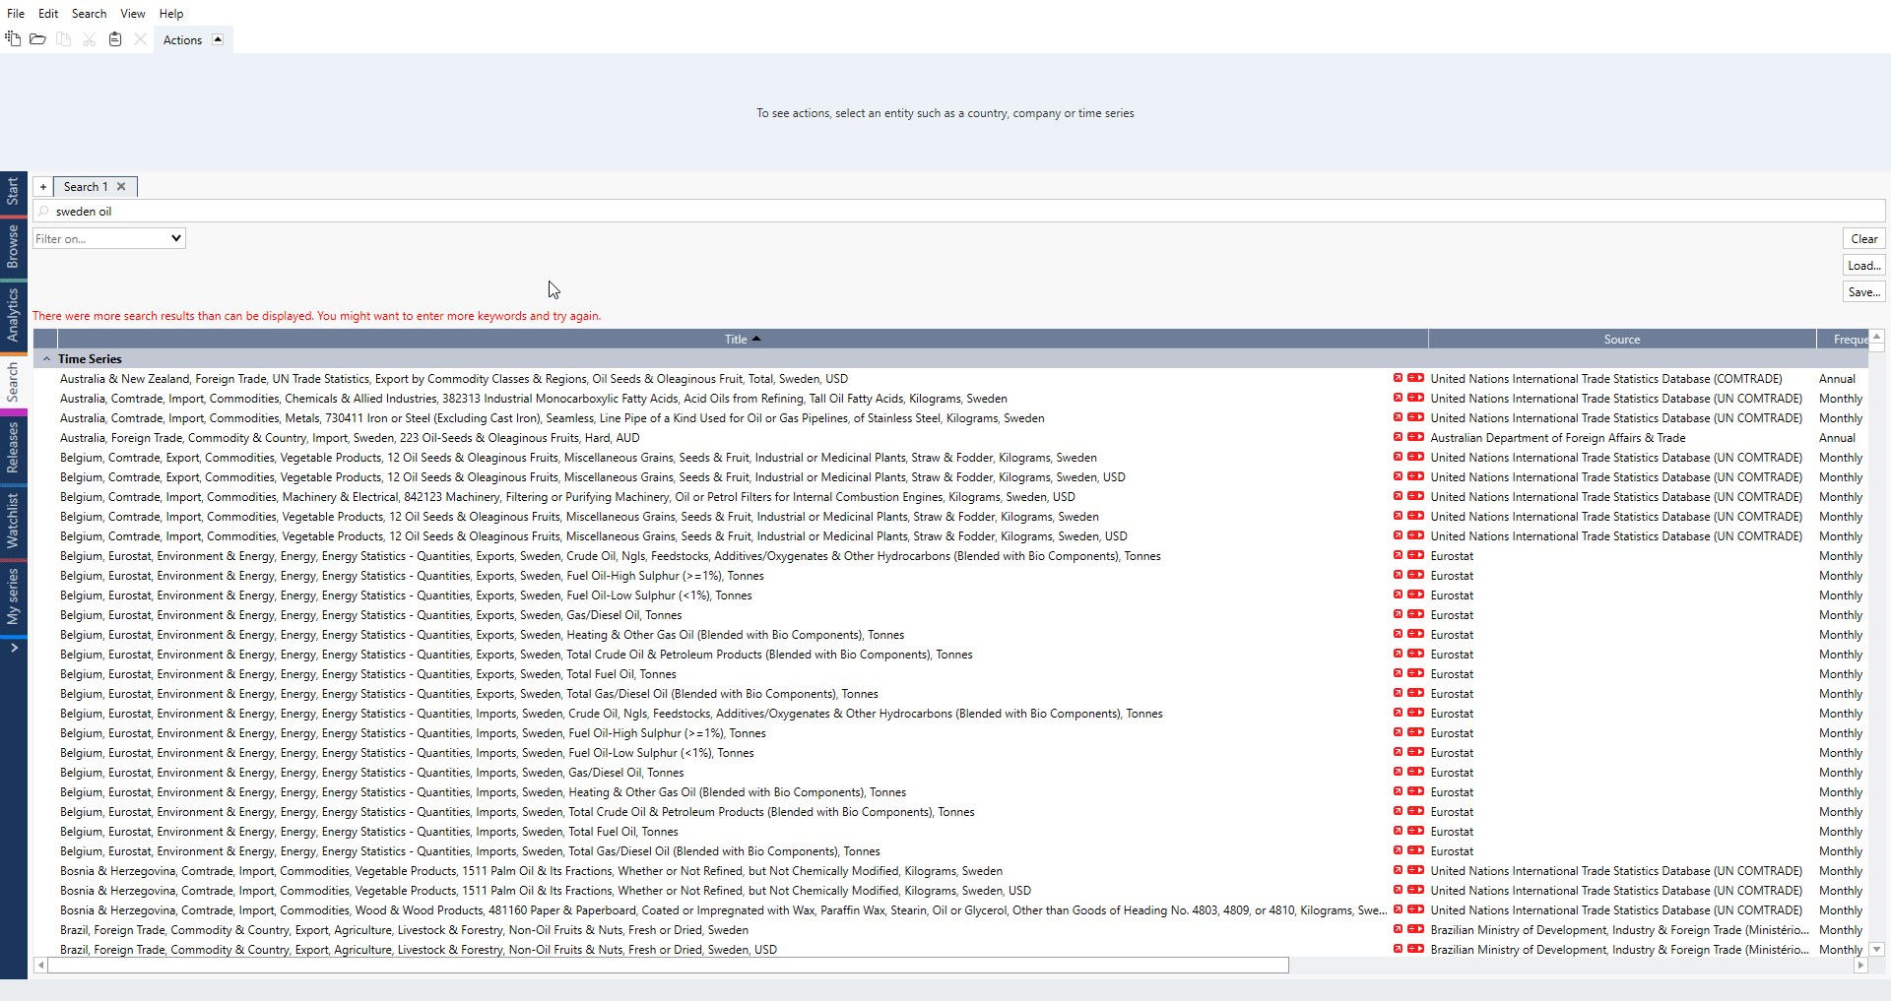The width and height of the screenshot is (1891, 1001).
Task: Sort by the Title column header
Action: point(743,339)
